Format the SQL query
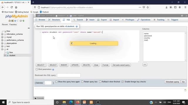This screenshot has height=105, width=188. tap(105, 65)
